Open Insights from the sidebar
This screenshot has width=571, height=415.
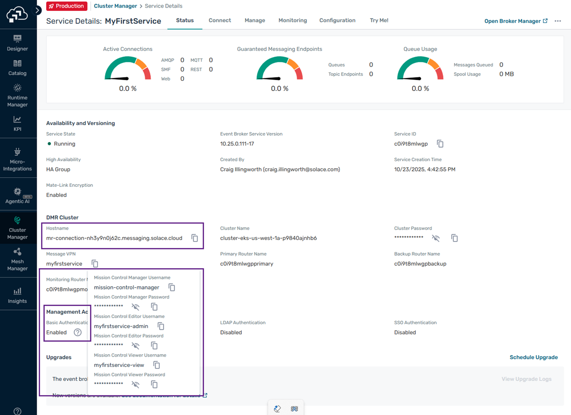tap(17, 295)
